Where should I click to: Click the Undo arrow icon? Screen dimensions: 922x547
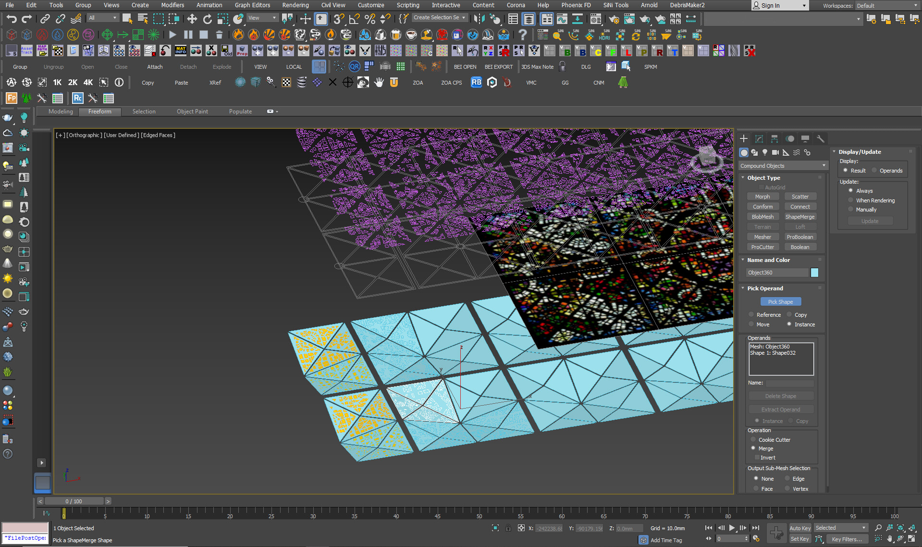pyautogui.click(x=12, y=19)
